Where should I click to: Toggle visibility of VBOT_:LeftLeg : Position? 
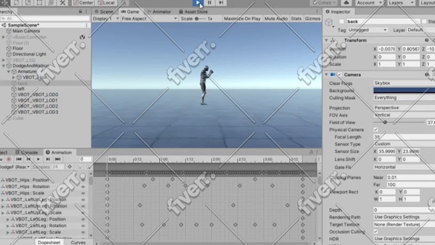pos(83,219)
